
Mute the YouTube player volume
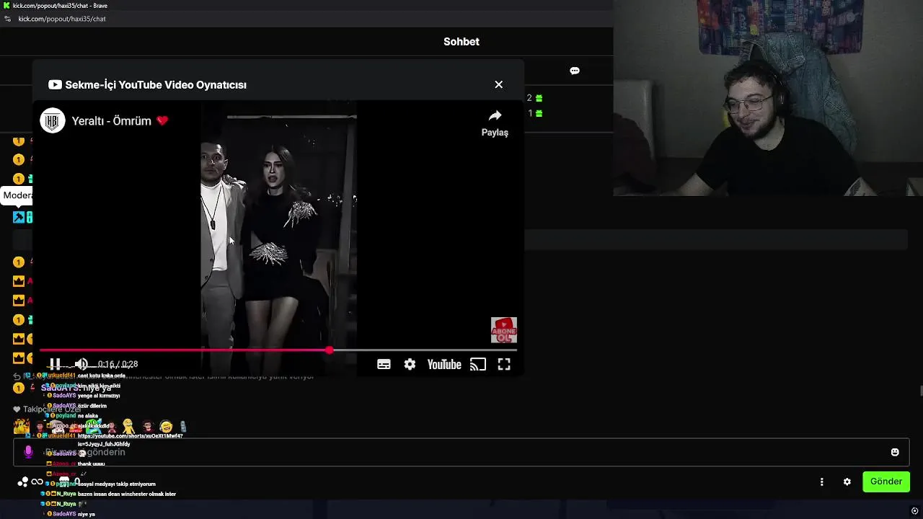tap(81, 364)
